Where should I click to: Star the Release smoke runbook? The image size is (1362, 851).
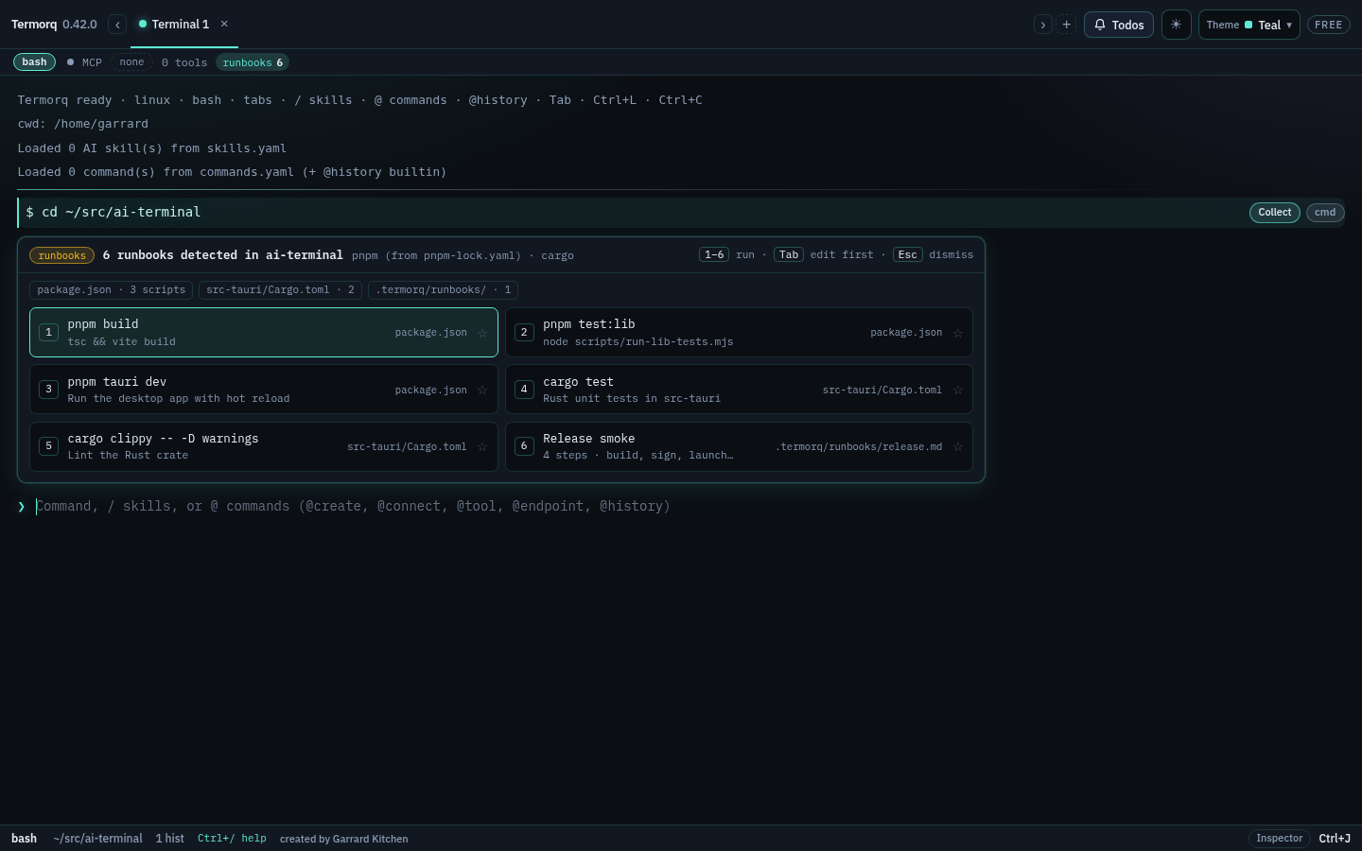958,446
